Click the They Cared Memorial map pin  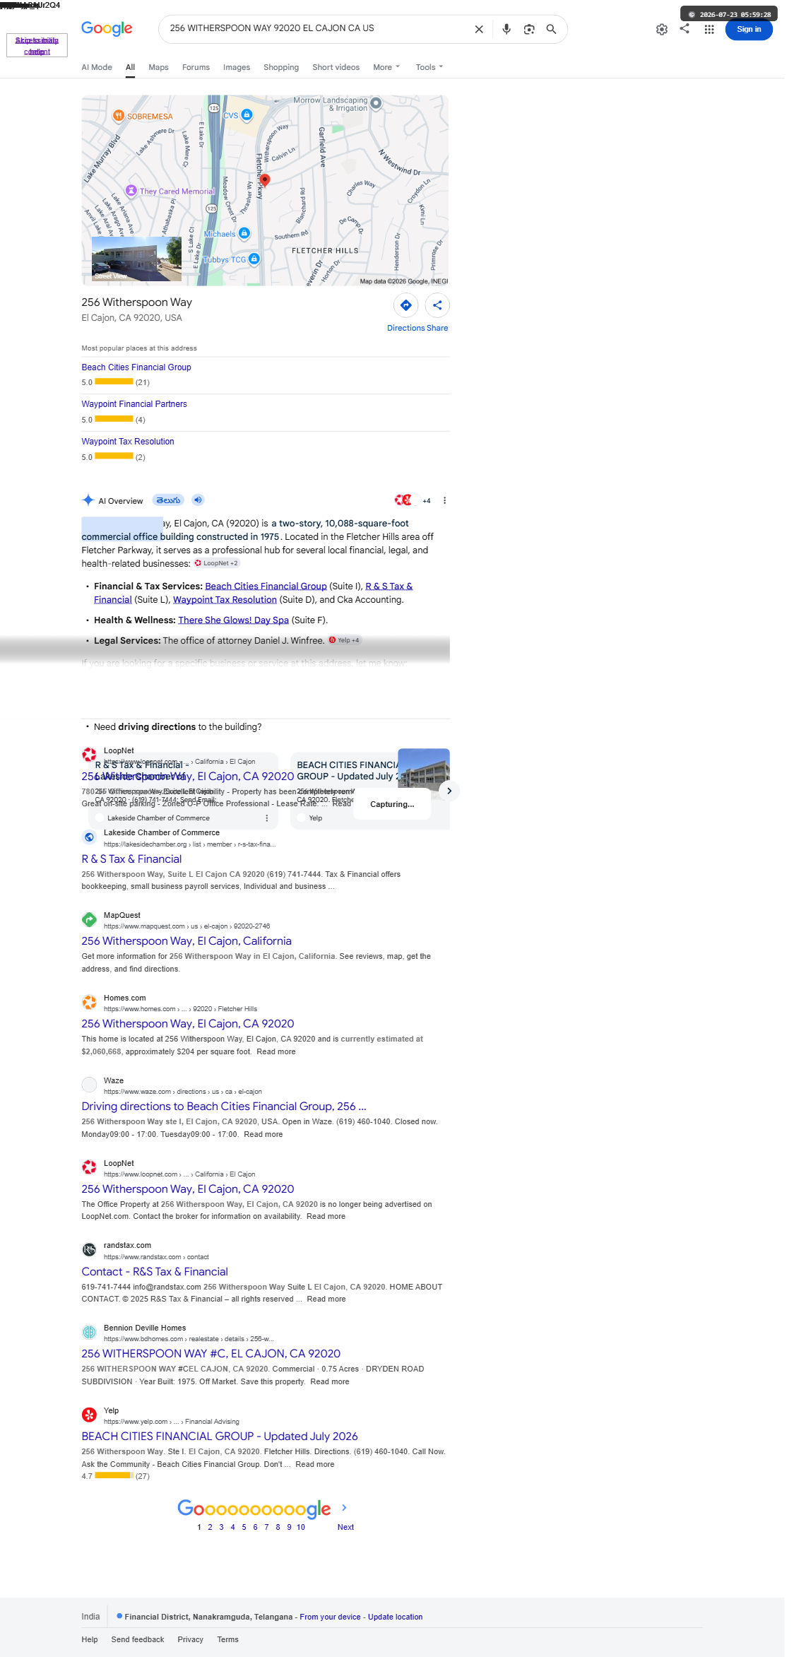[x=131, y=190]
